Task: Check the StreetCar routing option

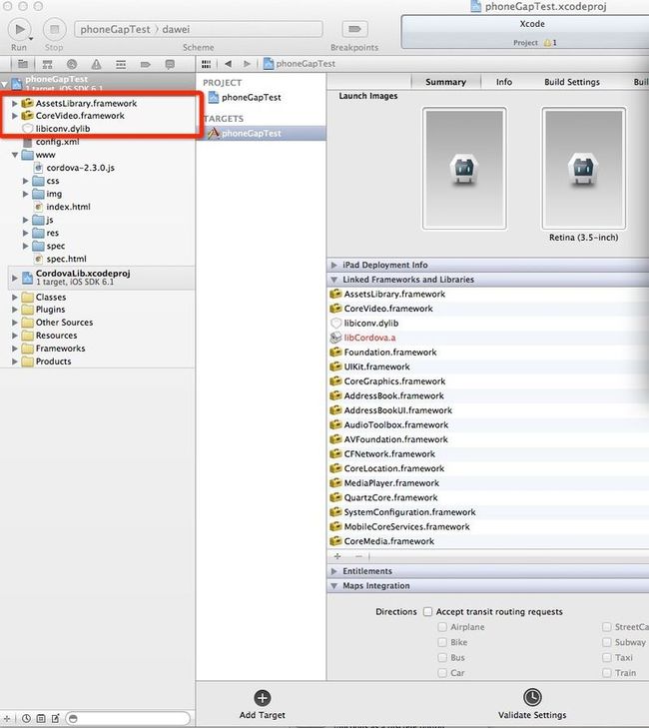Action: (x=606, y=627)
